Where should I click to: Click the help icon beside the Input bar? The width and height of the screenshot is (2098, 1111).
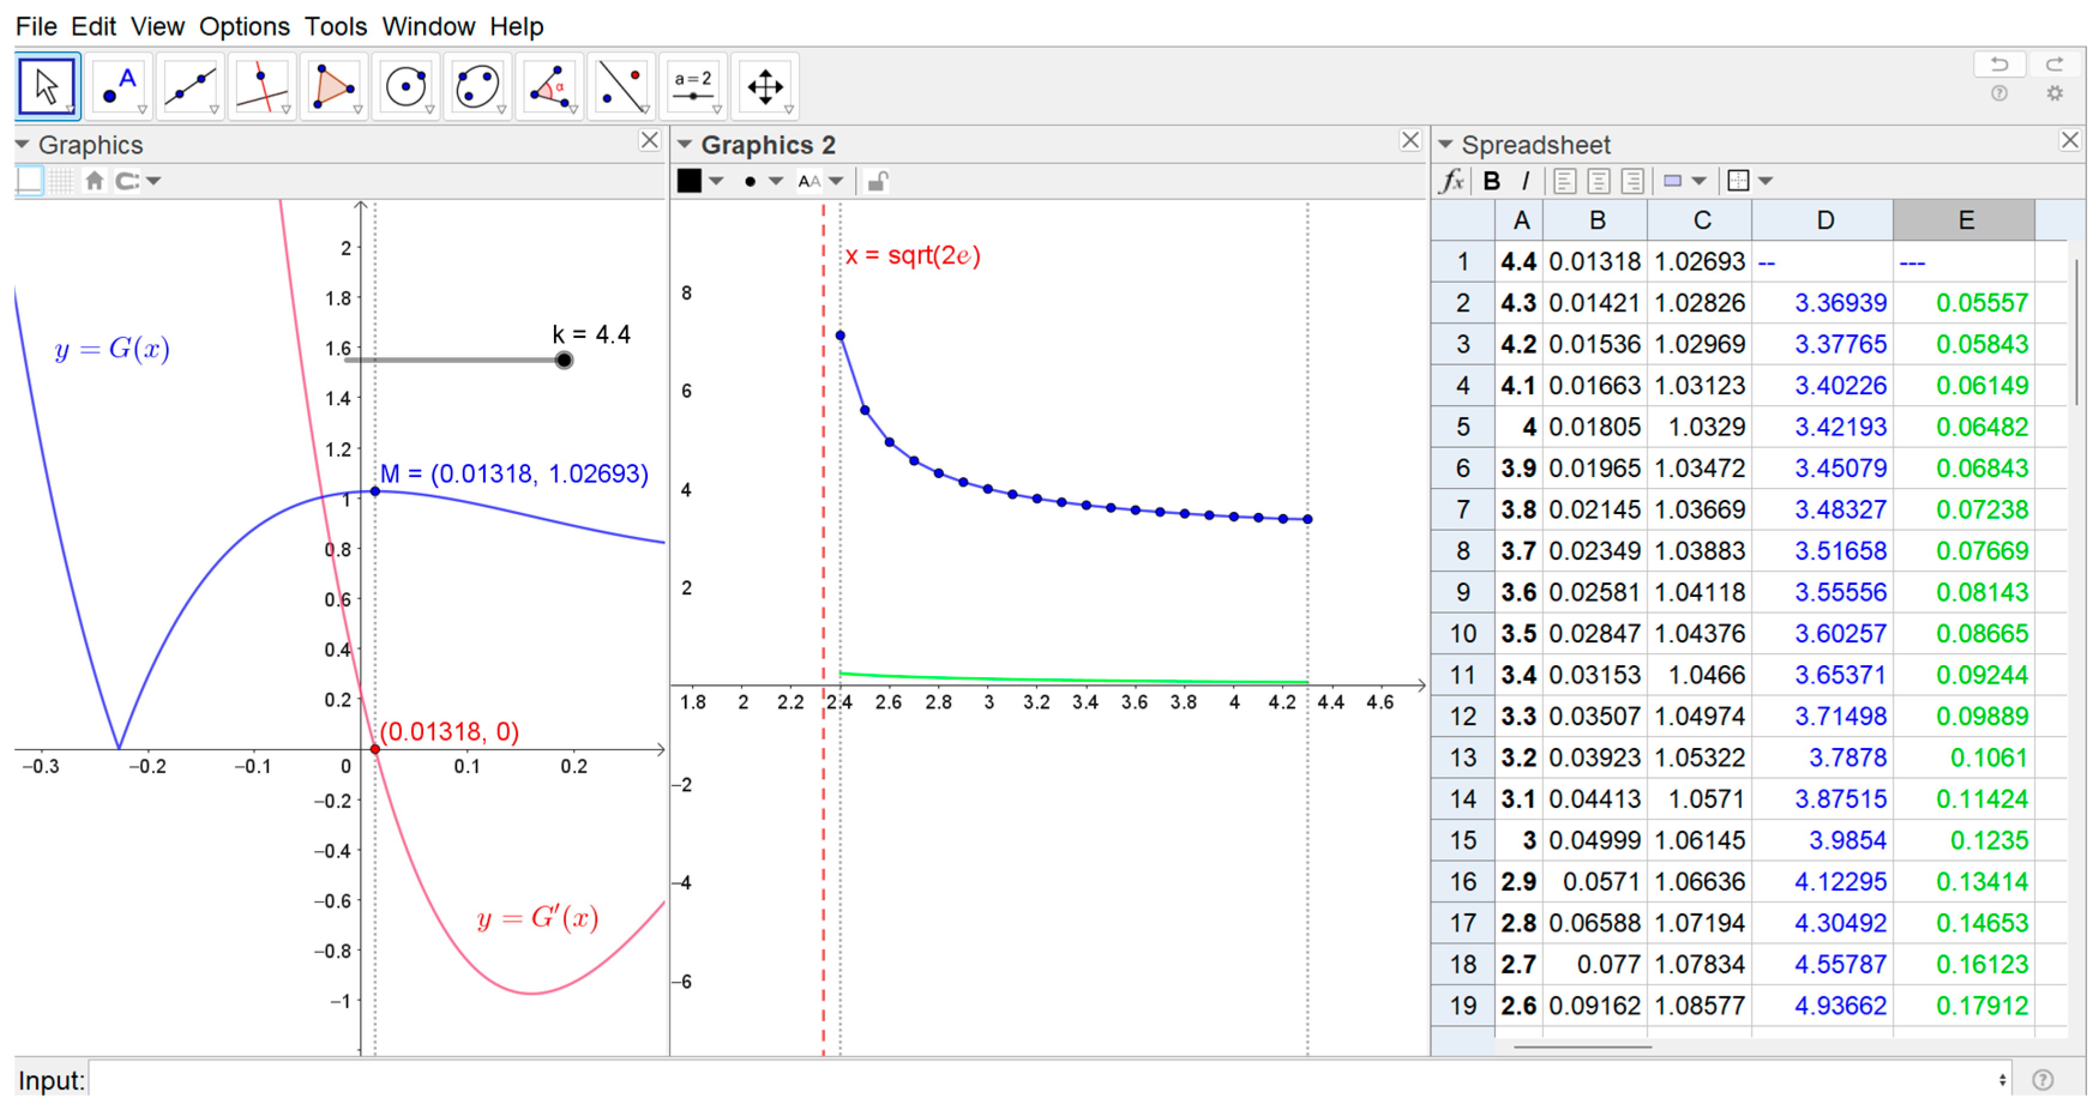(2043, 1080)
